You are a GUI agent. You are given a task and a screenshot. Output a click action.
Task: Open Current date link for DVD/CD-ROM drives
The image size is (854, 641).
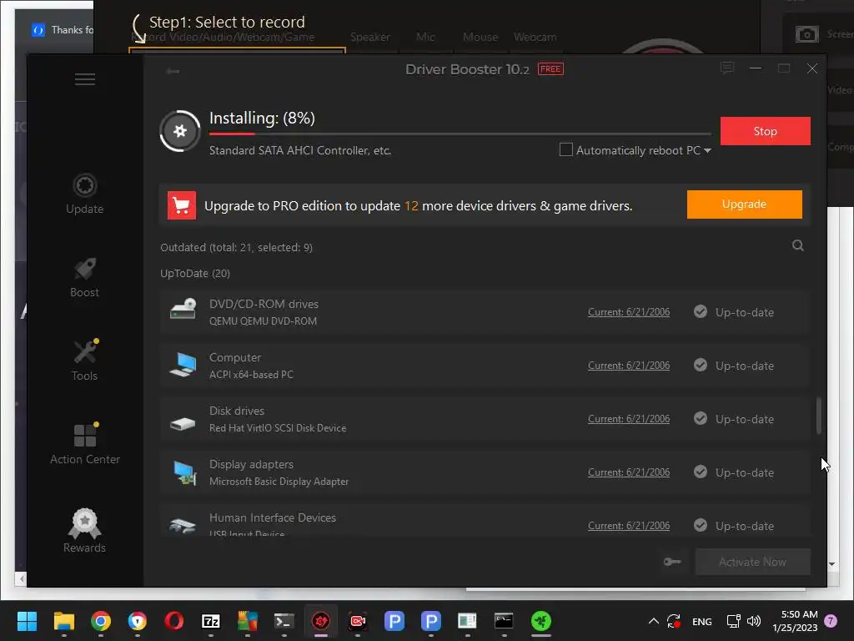(x=629, y=312)
